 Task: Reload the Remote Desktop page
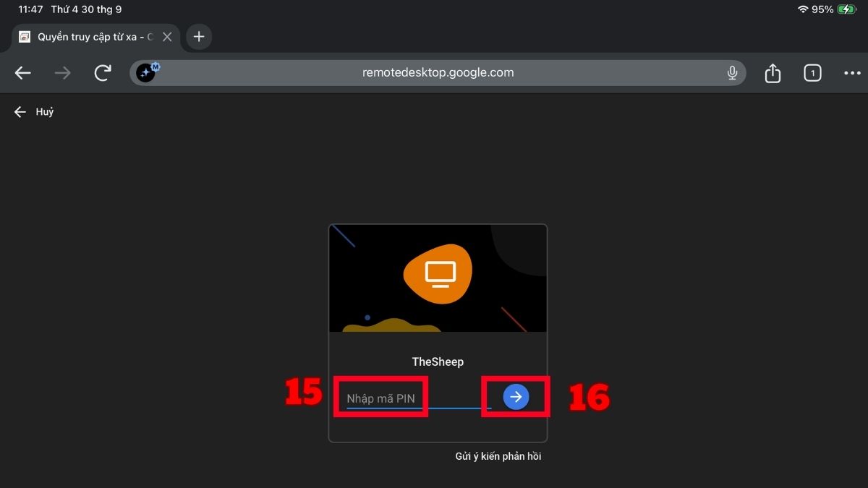click(x=103, y=72)
